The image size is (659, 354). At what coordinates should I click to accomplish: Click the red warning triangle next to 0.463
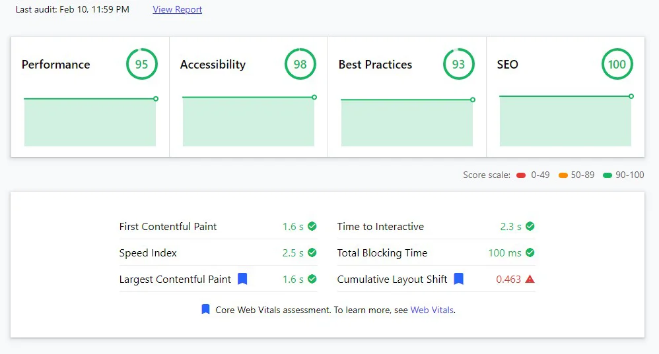(x=530, y=279)
